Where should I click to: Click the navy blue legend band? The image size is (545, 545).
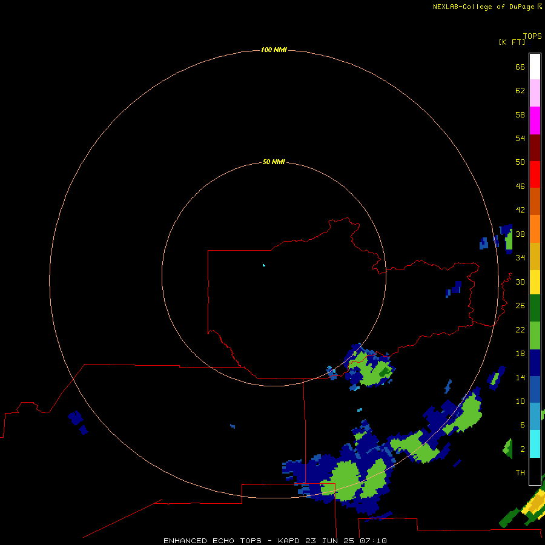[x=535, y=363]
